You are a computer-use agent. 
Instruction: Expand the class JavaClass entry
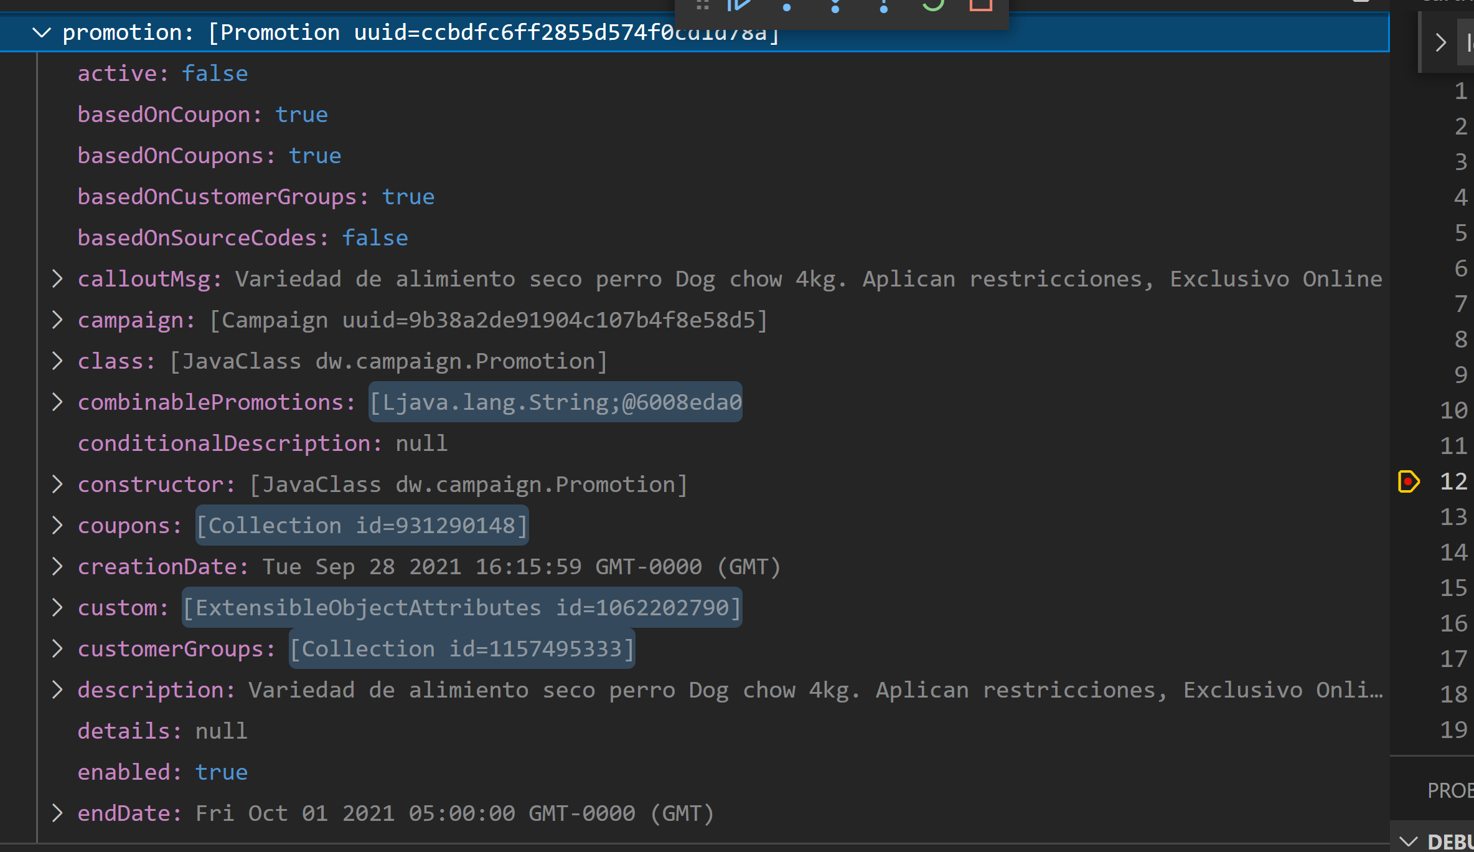57,361
